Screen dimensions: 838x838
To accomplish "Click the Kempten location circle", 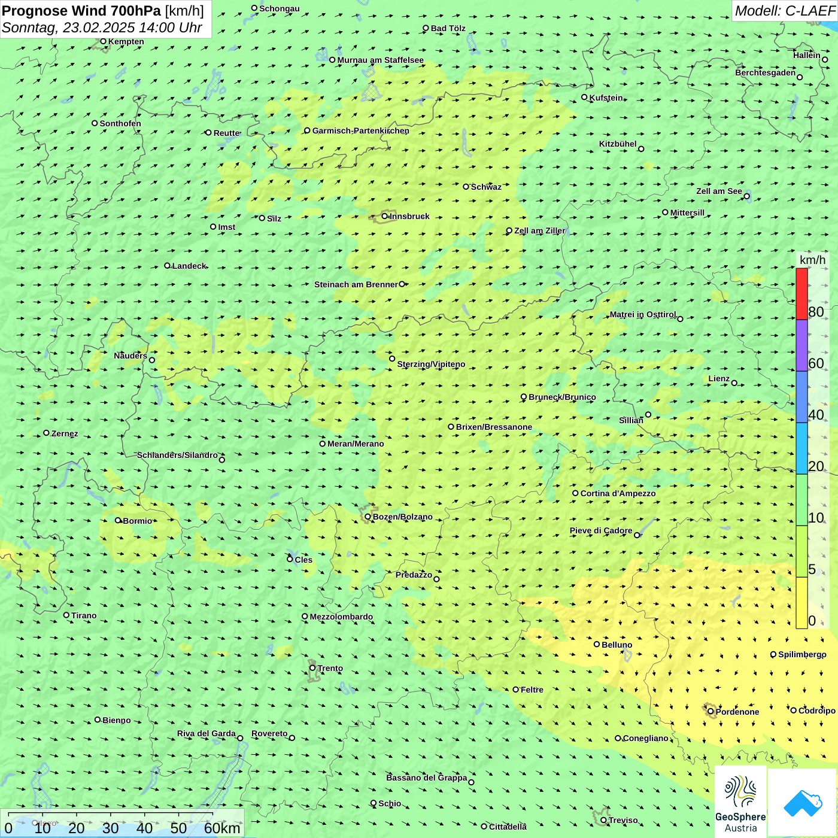I will coord(104,41).
